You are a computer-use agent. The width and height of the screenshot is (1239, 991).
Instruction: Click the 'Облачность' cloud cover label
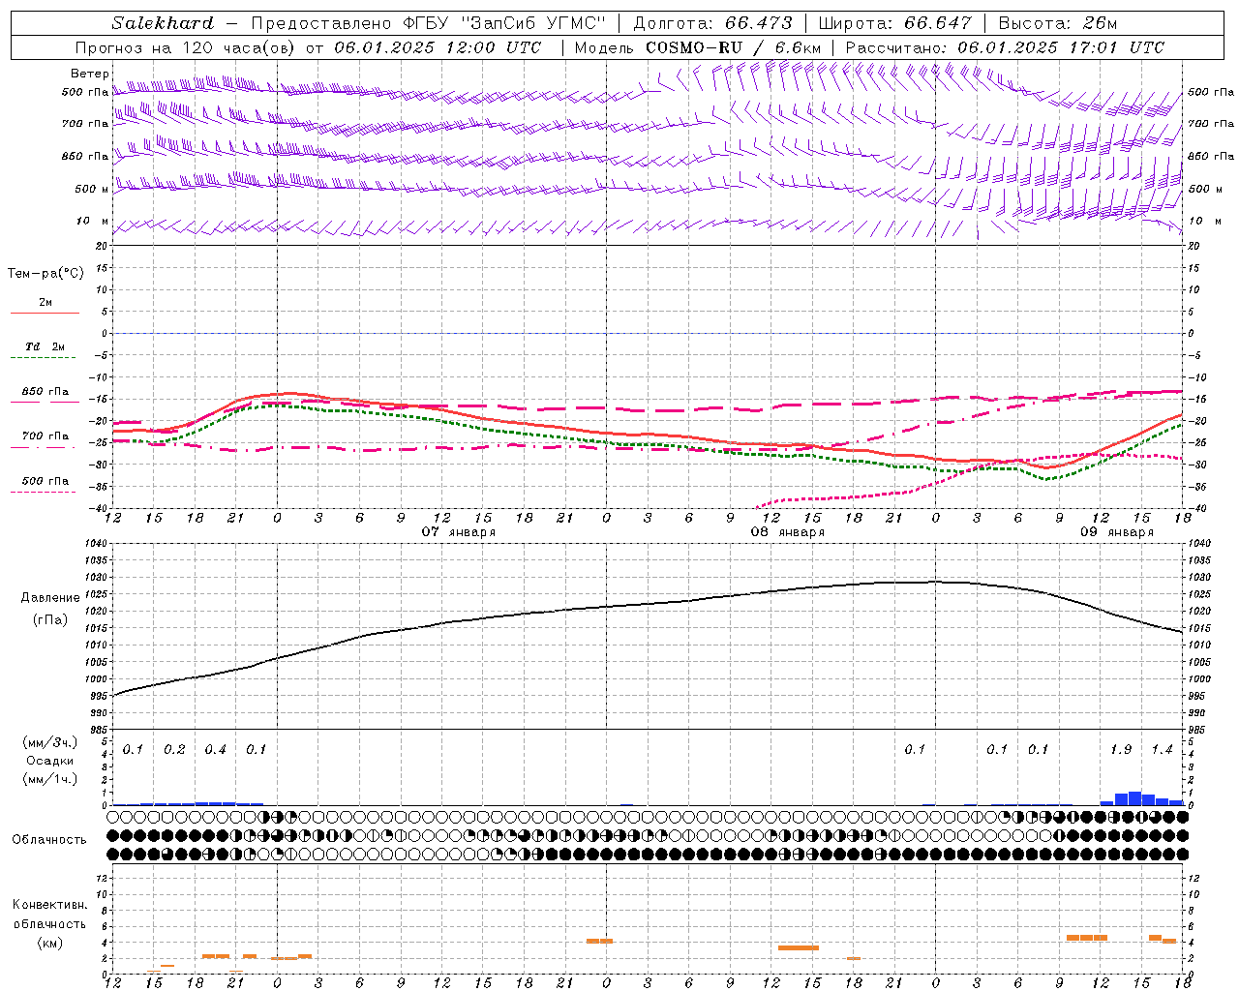[48, 840]
